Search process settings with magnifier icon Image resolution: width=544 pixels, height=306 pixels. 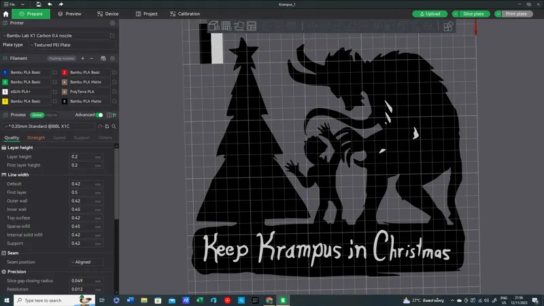click(114, 126)
